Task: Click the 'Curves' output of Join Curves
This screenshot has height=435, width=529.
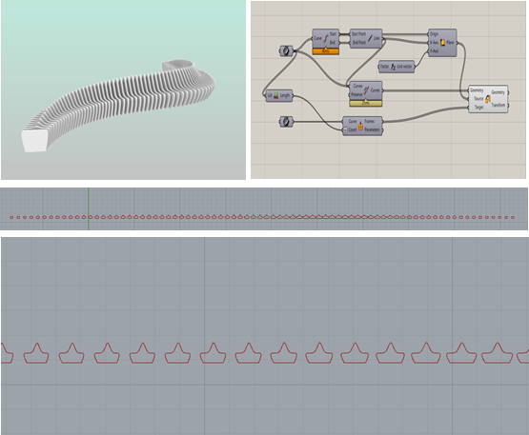Action: click(376, 90)
